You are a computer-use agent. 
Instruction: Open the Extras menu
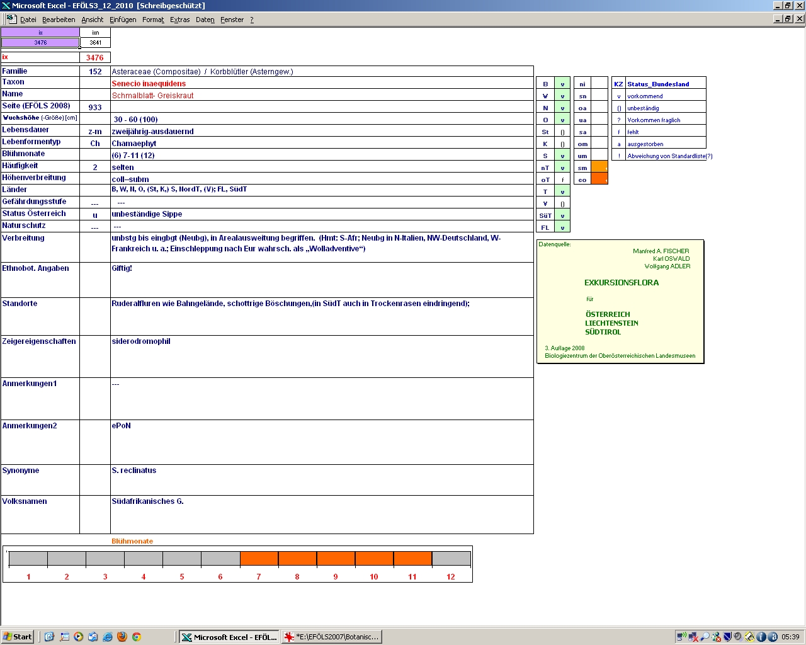tap(180, 20)
